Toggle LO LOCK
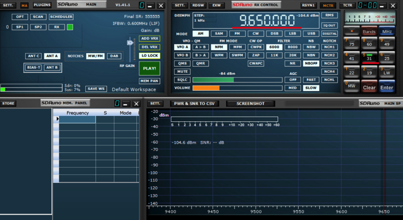 click(x=150, y=56)
